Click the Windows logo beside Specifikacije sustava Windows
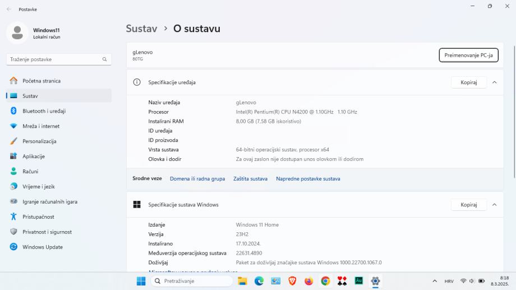 click(137, 205)
